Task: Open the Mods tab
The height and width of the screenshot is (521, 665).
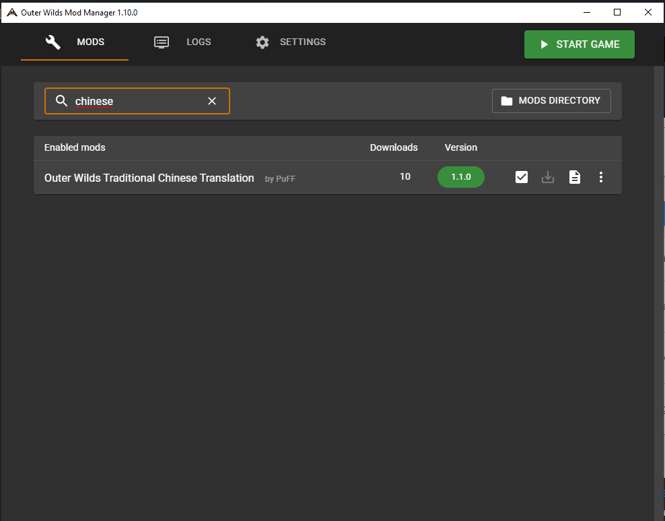Action: click(75, 42)
